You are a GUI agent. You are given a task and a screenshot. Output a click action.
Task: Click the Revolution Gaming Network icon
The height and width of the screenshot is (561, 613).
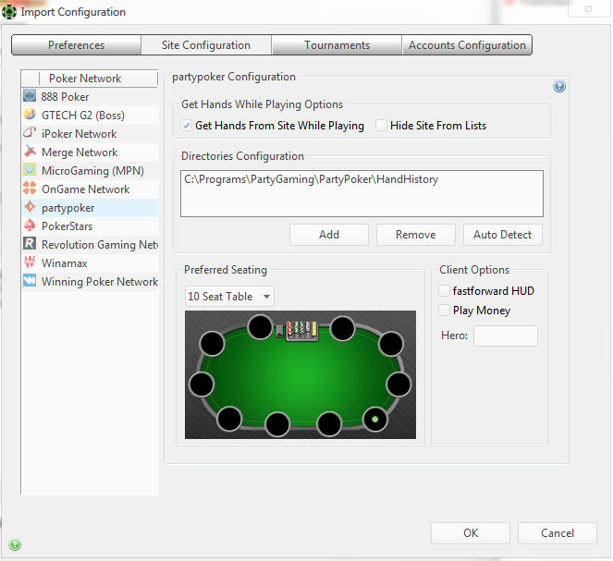tap(30, 244)
